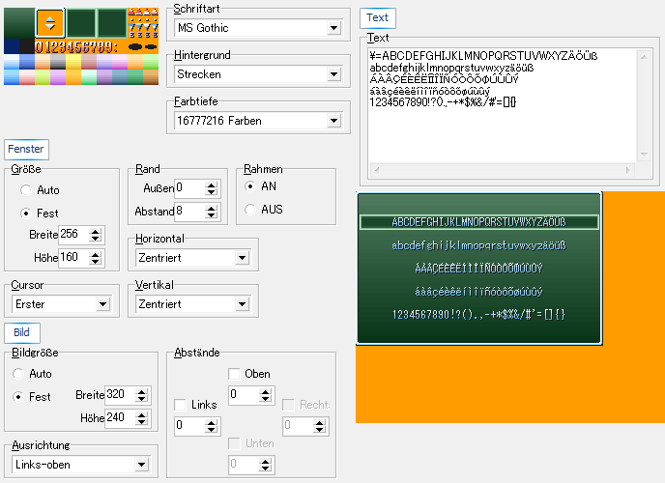This screenshot has width=665, height=483.
Task: Increase the Breite value under Größe
Action: point(96,230)
